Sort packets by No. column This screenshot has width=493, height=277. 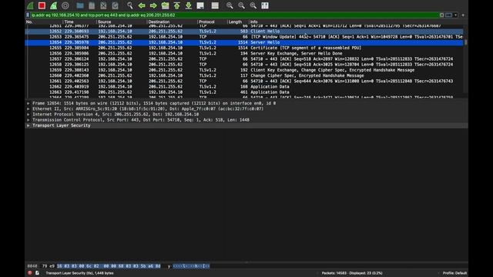pyautogui.click(x=45, y=22)
